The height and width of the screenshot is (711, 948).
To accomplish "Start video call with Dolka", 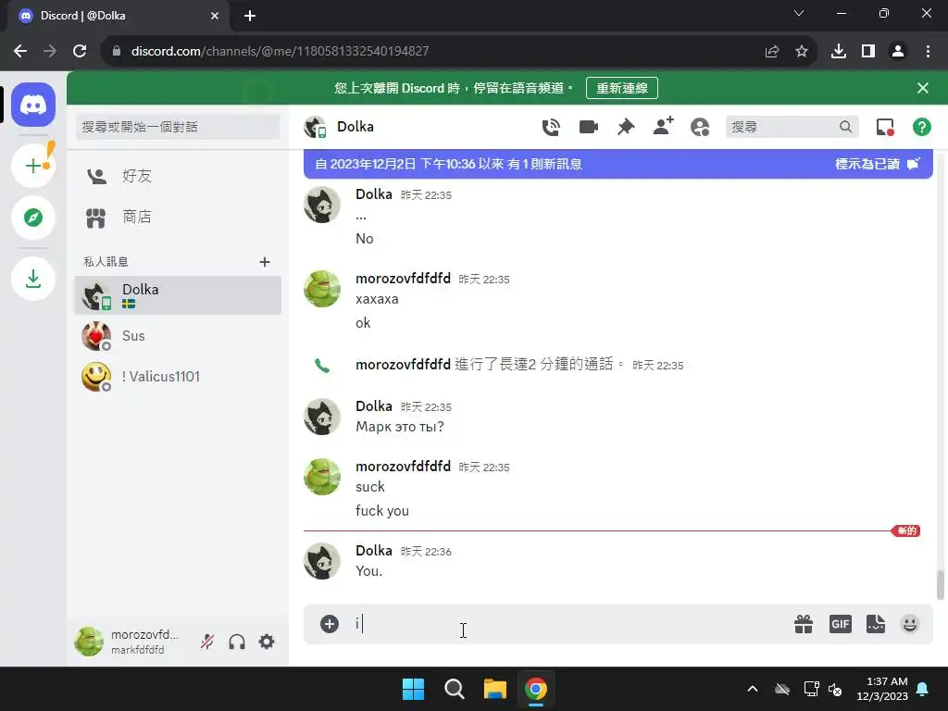I will (588, 127).
